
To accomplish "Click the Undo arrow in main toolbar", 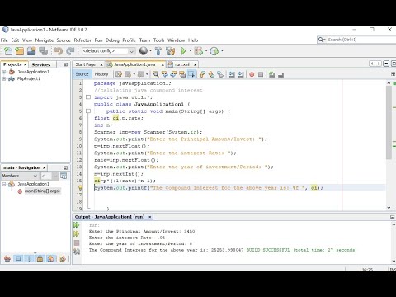I will (x=59, y=51).
